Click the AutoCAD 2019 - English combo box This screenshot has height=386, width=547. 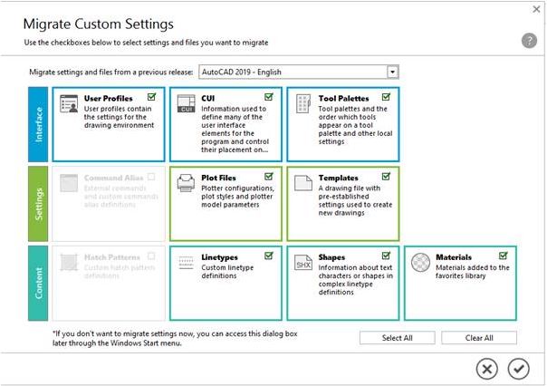[299, 72]
